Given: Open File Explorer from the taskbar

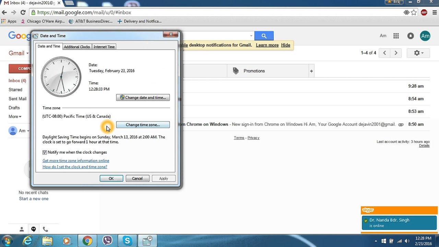Looking at the screenshot, I should point(47,241).
